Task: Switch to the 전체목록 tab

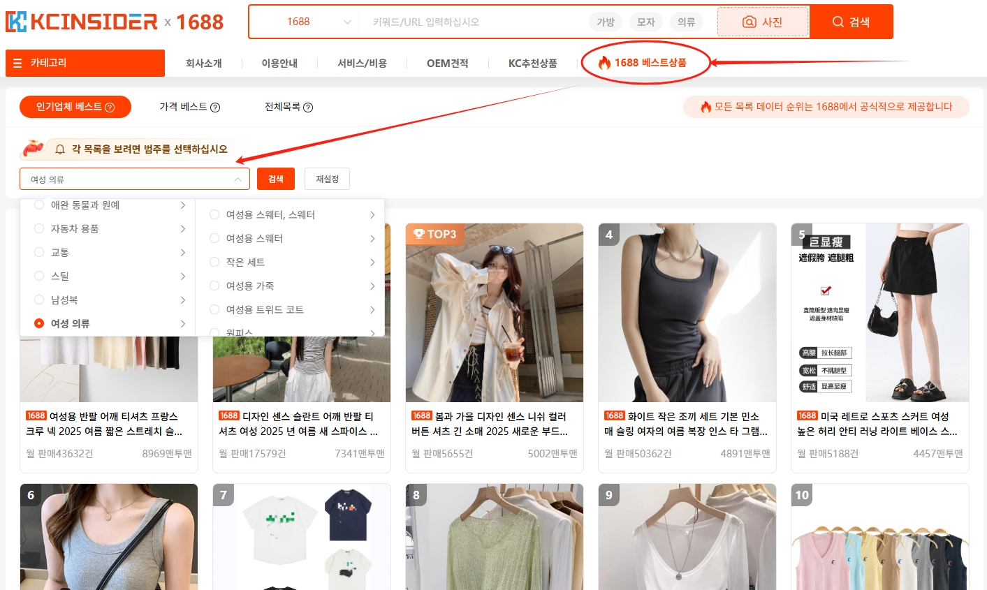Action: coord(288,107)
